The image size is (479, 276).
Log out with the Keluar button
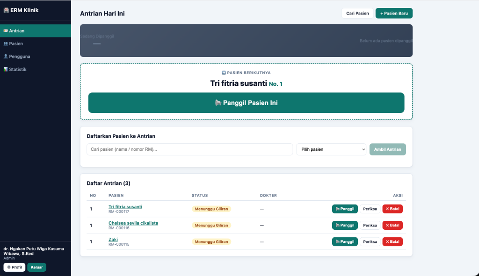pos(36,267)
